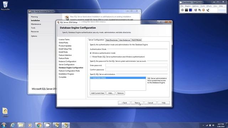Click the Product Updates step text
Screen dimensions: 228x128
click(x=65, y=46)
